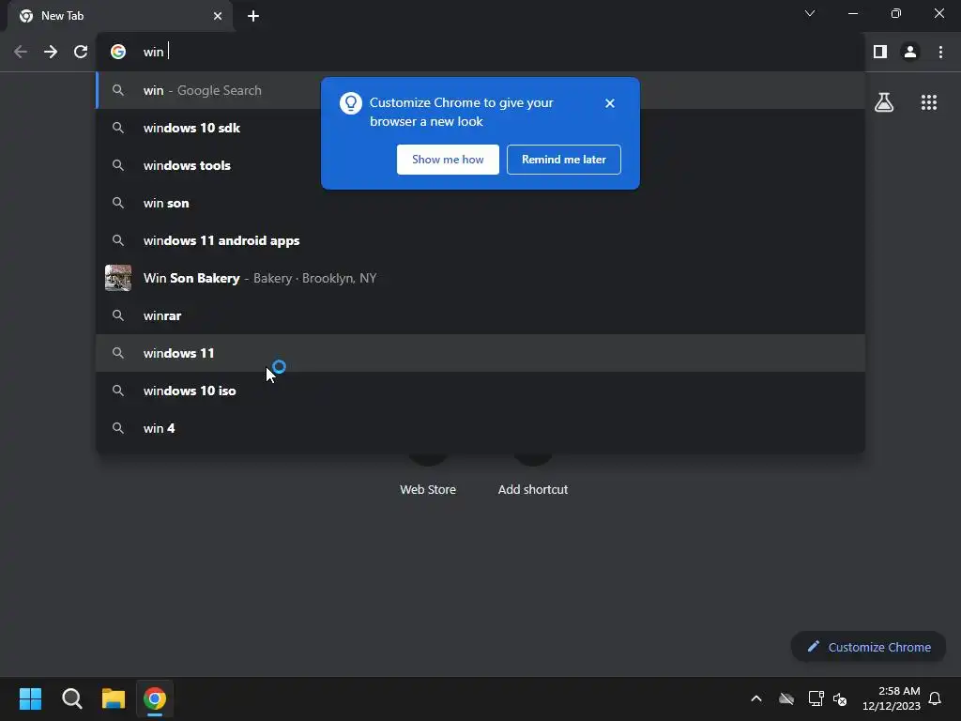This screenshot has height=721, width=961.
Task: Click the browser Back arrow
Action: [21, 53]
